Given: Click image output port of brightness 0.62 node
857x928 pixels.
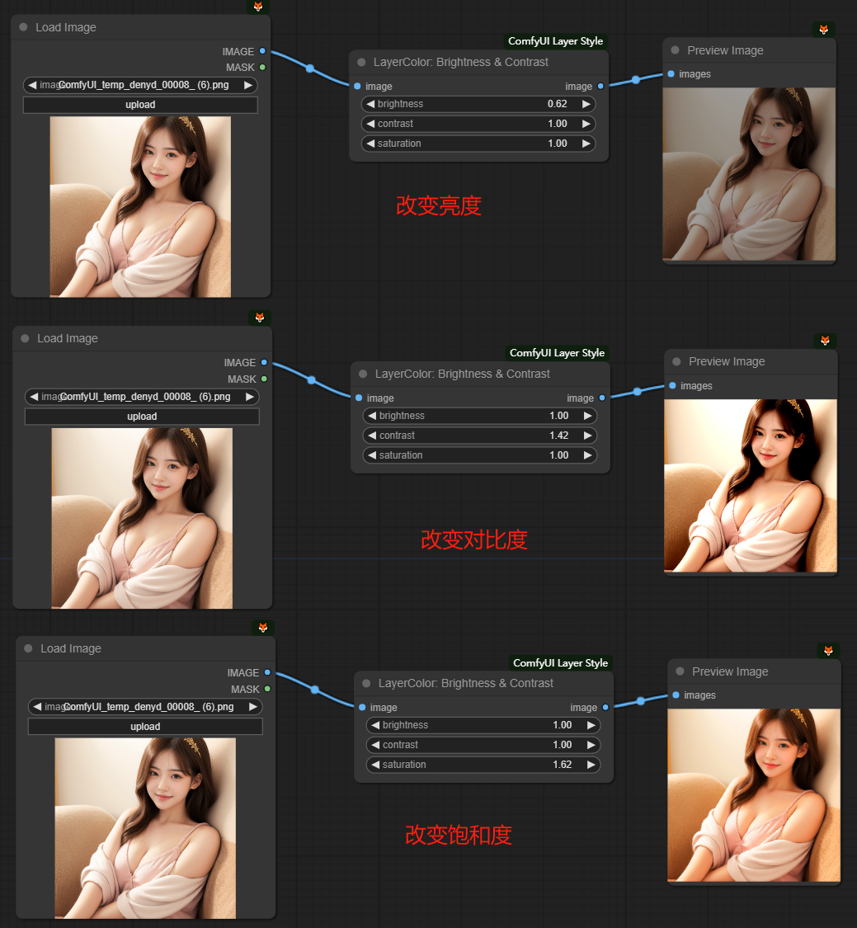Looking at the screenshot, I should pyautogui.click(x=600, y=86).
